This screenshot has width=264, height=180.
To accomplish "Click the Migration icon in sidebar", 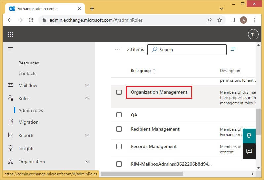I will point(11,122).
